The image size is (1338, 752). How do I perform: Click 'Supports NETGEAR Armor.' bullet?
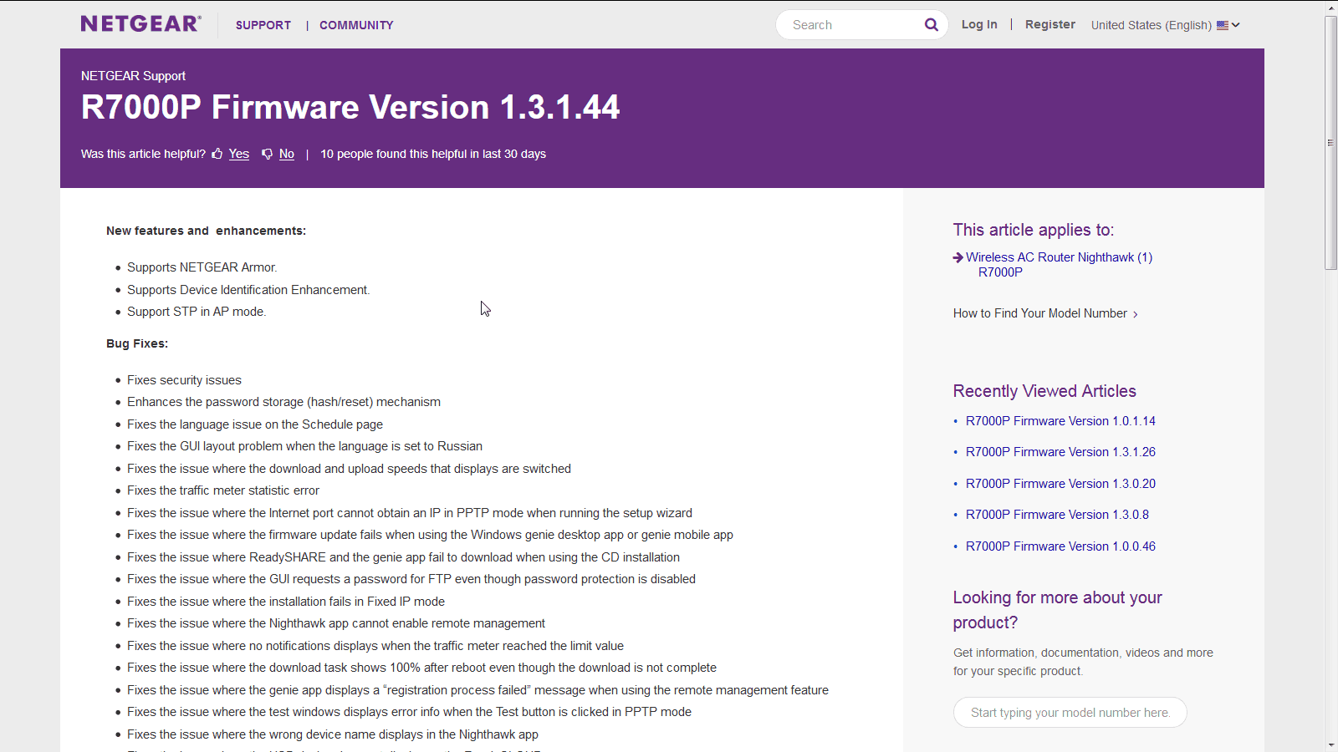pyautogui.click(x=202, y=267)
